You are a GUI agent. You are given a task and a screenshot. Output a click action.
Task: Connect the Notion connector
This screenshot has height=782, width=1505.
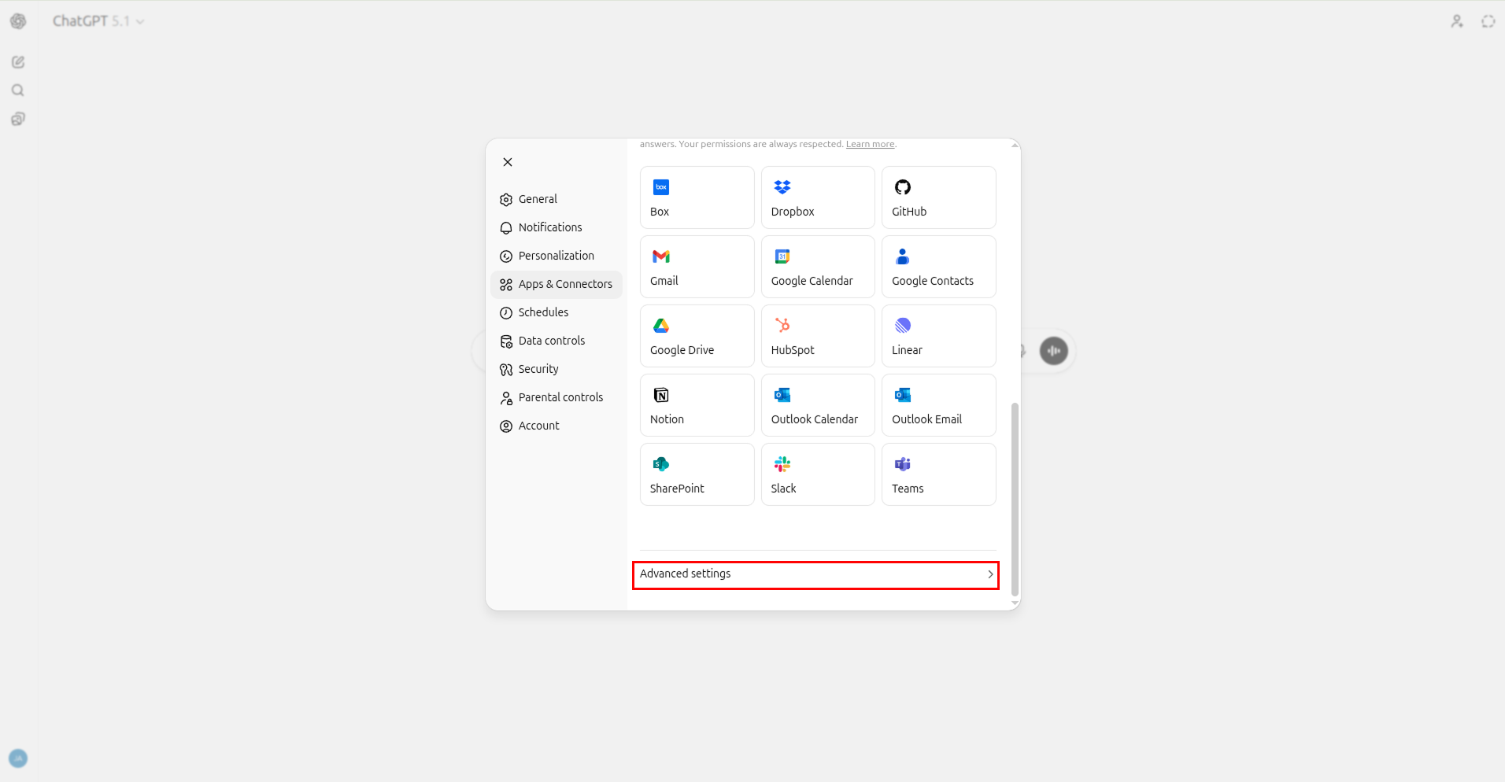click(697, 404)
